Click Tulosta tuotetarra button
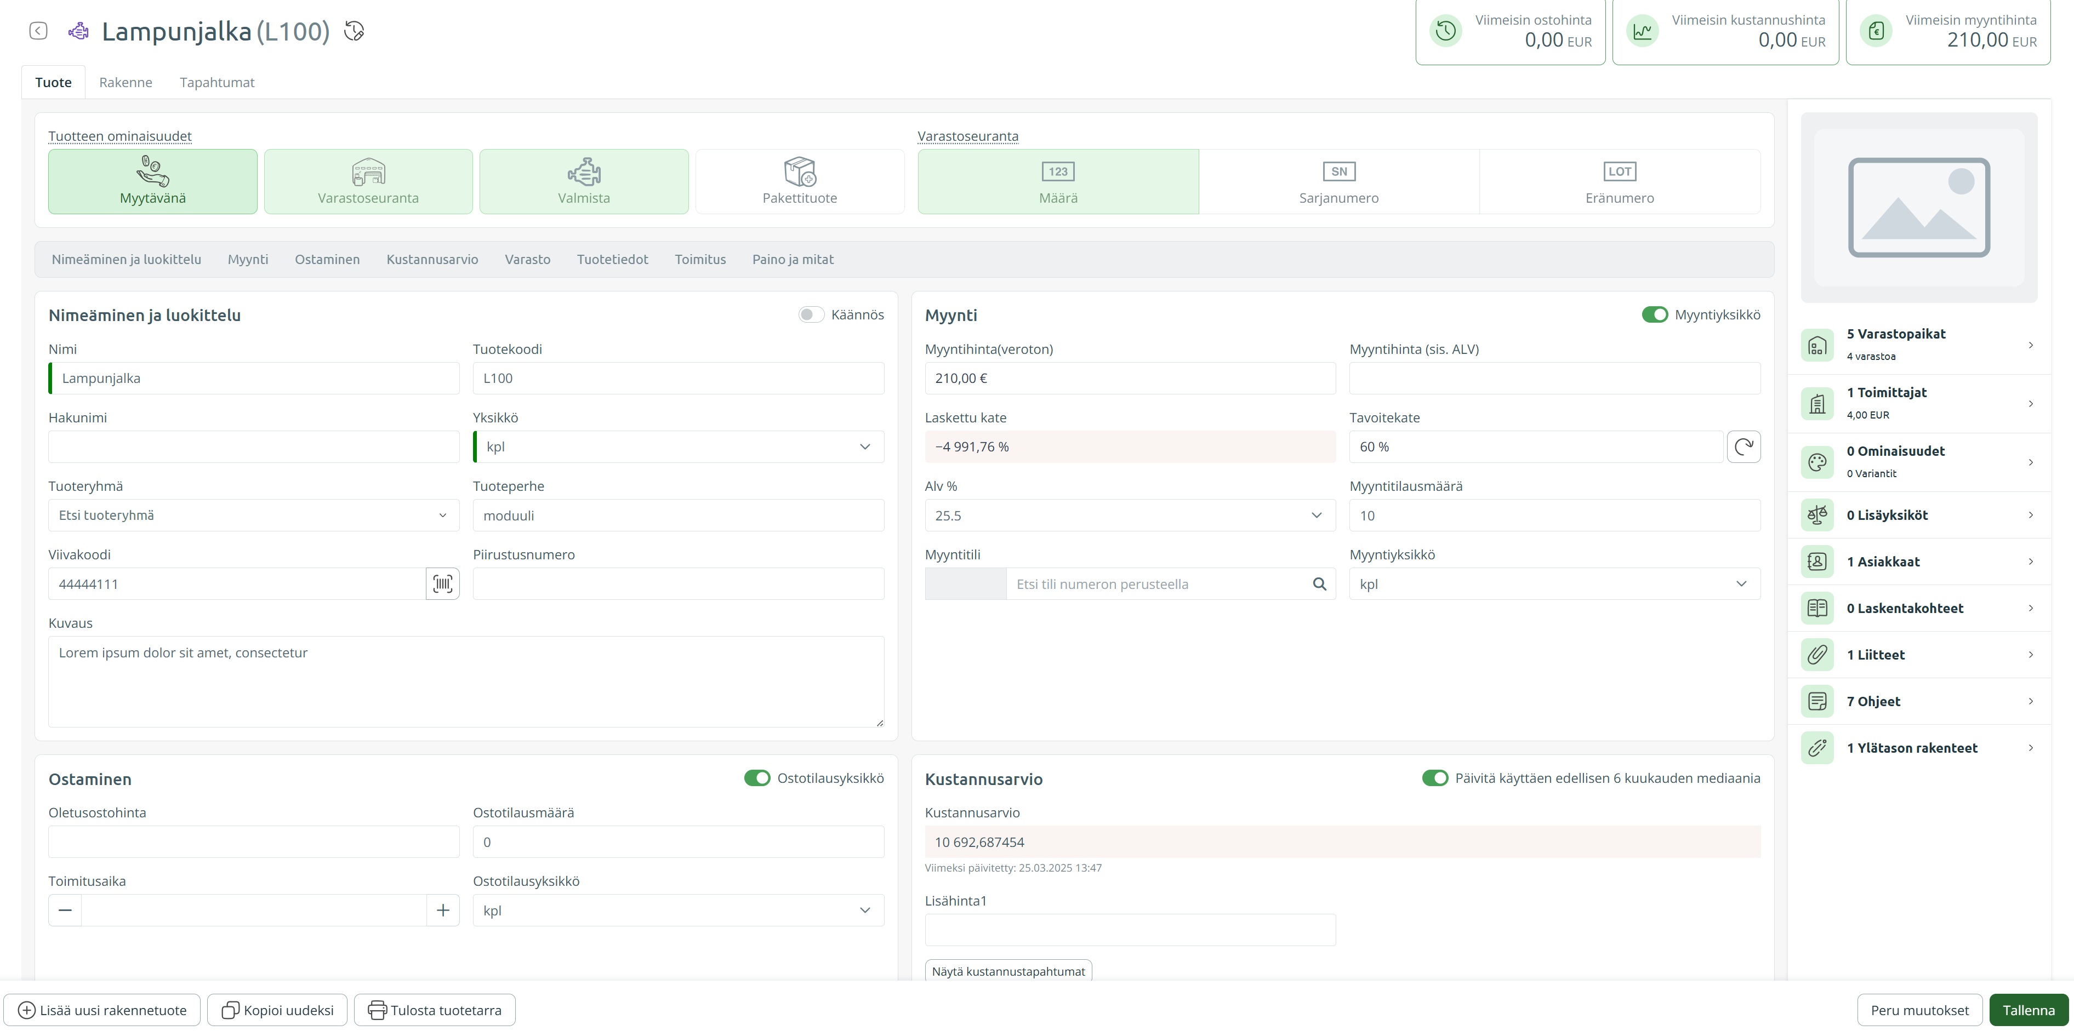Viewport: 2074px width, 1031px height. point(435,1010)
